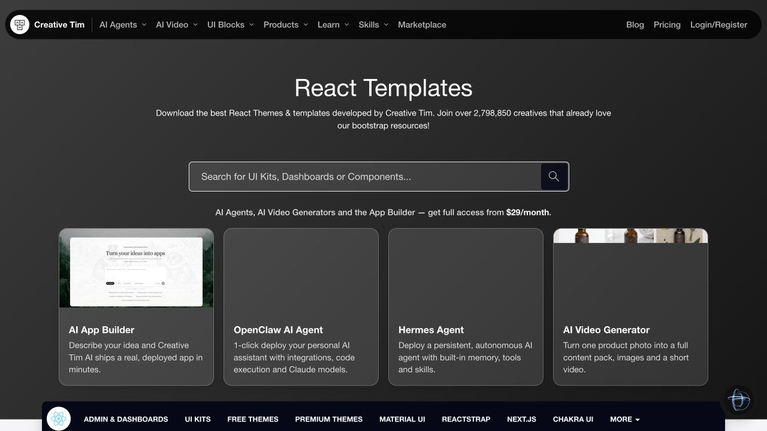Click the React Templates heading
The image size is (767, 431).
tap(383, 88)
